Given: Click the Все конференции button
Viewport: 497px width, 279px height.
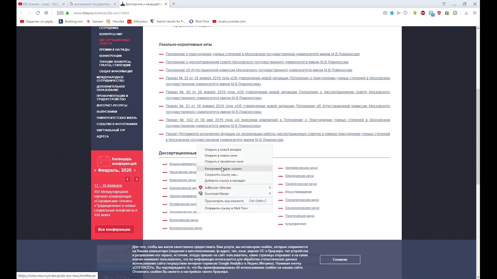Looking at the screenshot, I should pyautogui.click(x=114, y=229).
